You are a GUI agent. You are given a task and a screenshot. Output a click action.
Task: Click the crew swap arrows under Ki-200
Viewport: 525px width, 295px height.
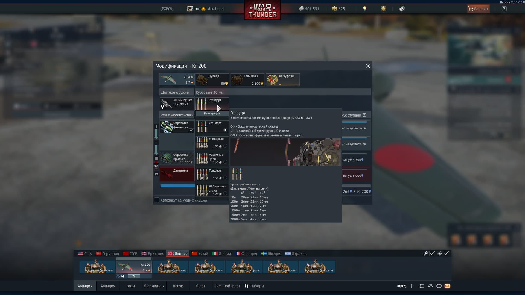coord(134,276)
